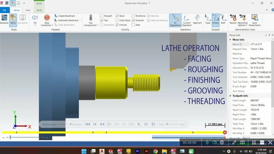Switch to the Report tab at panel bottom
Screen dimensions: 274x154
pyautogui.click(x=246, y=138)
